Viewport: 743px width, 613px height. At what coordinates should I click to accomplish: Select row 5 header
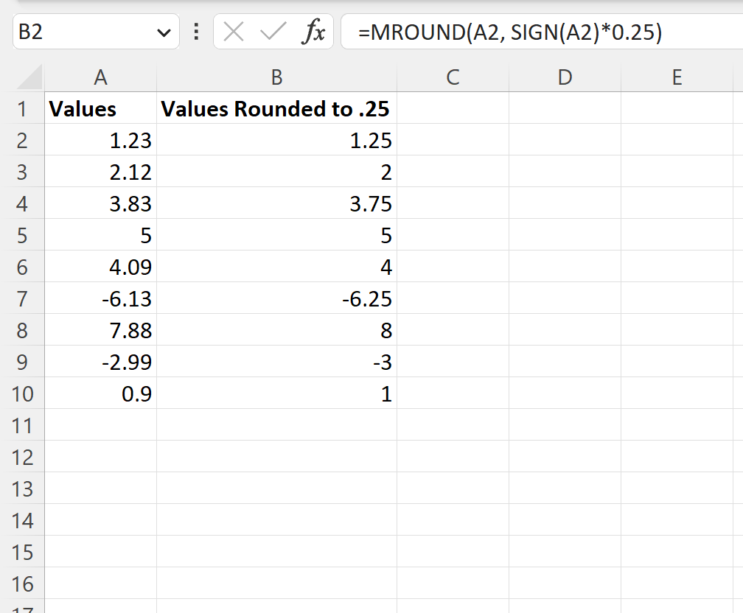(23, 235)
